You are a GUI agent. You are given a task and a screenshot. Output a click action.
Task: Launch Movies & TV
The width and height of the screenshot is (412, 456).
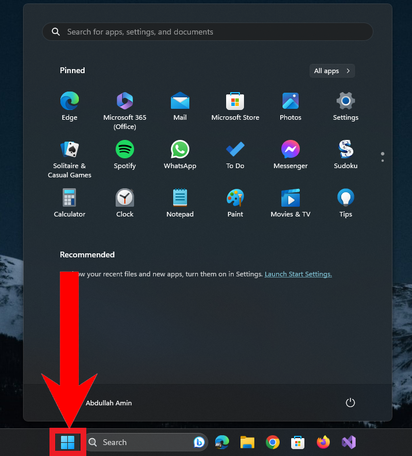pyautogui.click(x=290, y=203)
